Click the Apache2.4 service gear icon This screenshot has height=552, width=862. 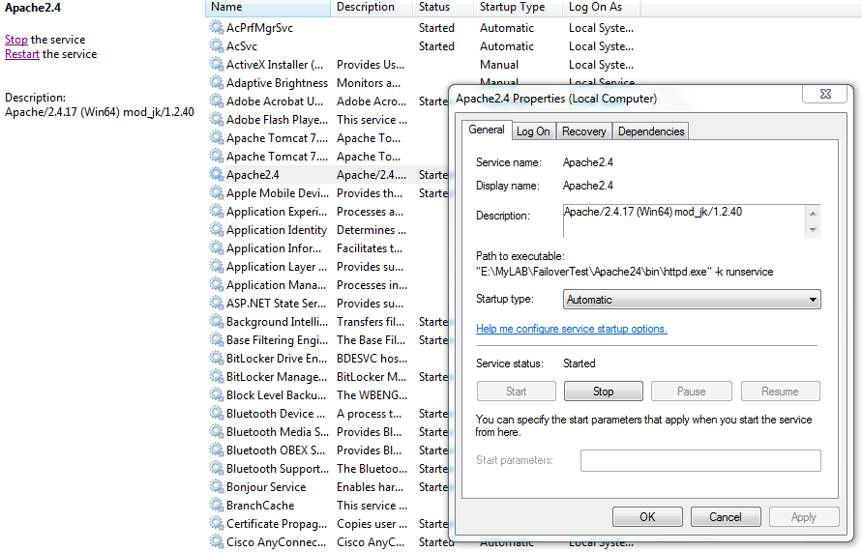click(216, 174)
